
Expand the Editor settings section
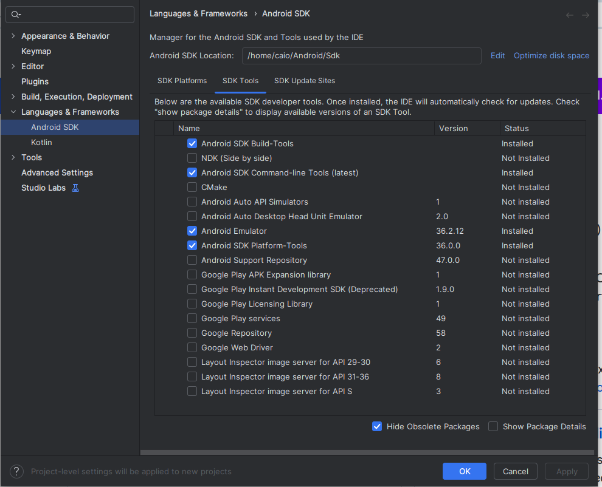point(13,66)
